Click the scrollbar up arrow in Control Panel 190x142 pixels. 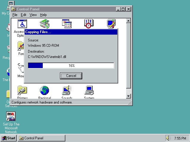[129, 21]
